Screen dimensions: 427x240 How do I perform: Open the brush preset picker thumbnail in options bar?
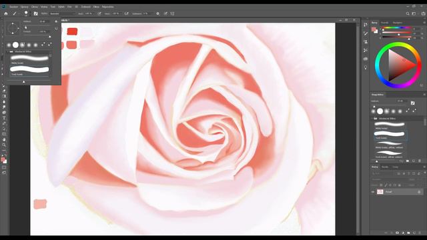tap(26, 13)
